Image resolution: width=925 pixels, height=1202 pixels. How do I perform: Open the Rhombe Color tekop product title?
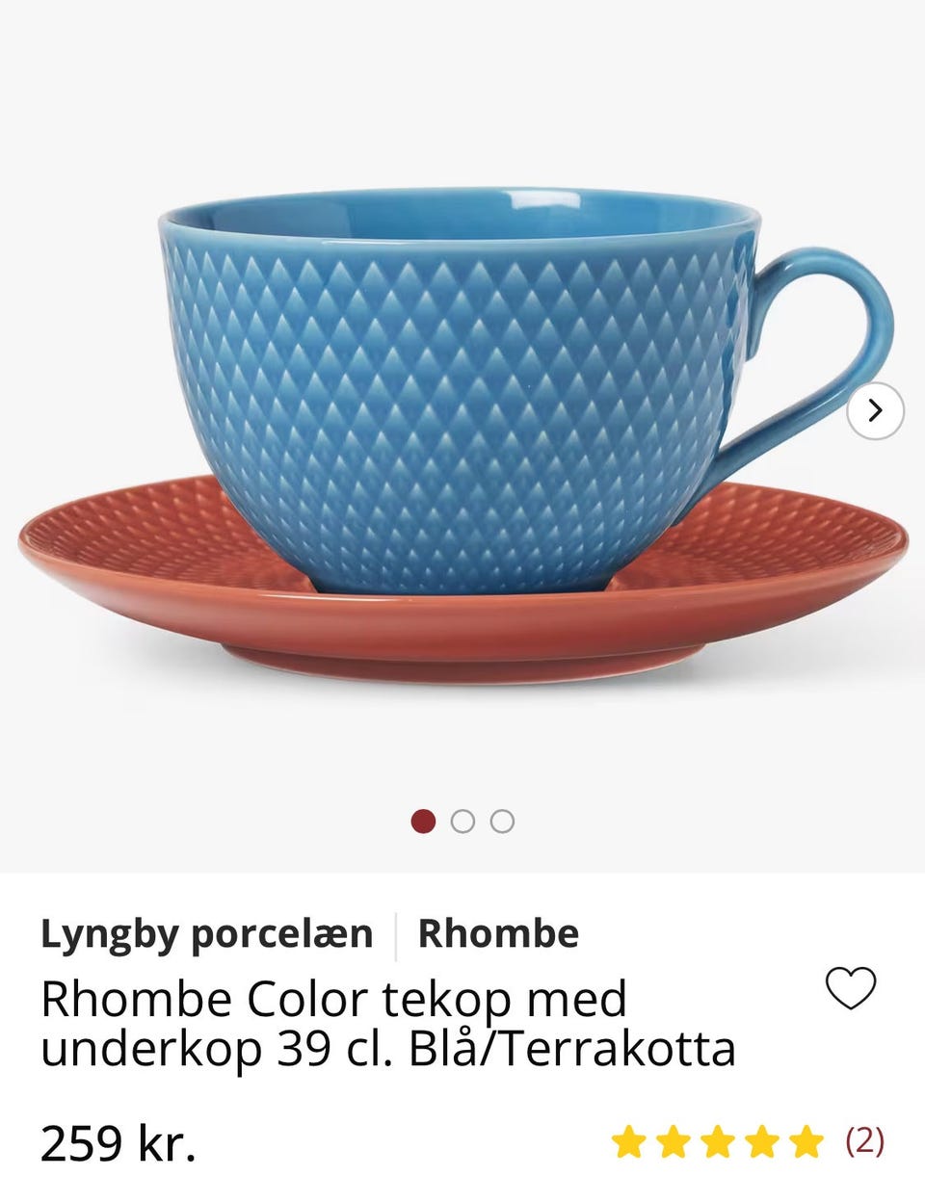coord(388,1024)
